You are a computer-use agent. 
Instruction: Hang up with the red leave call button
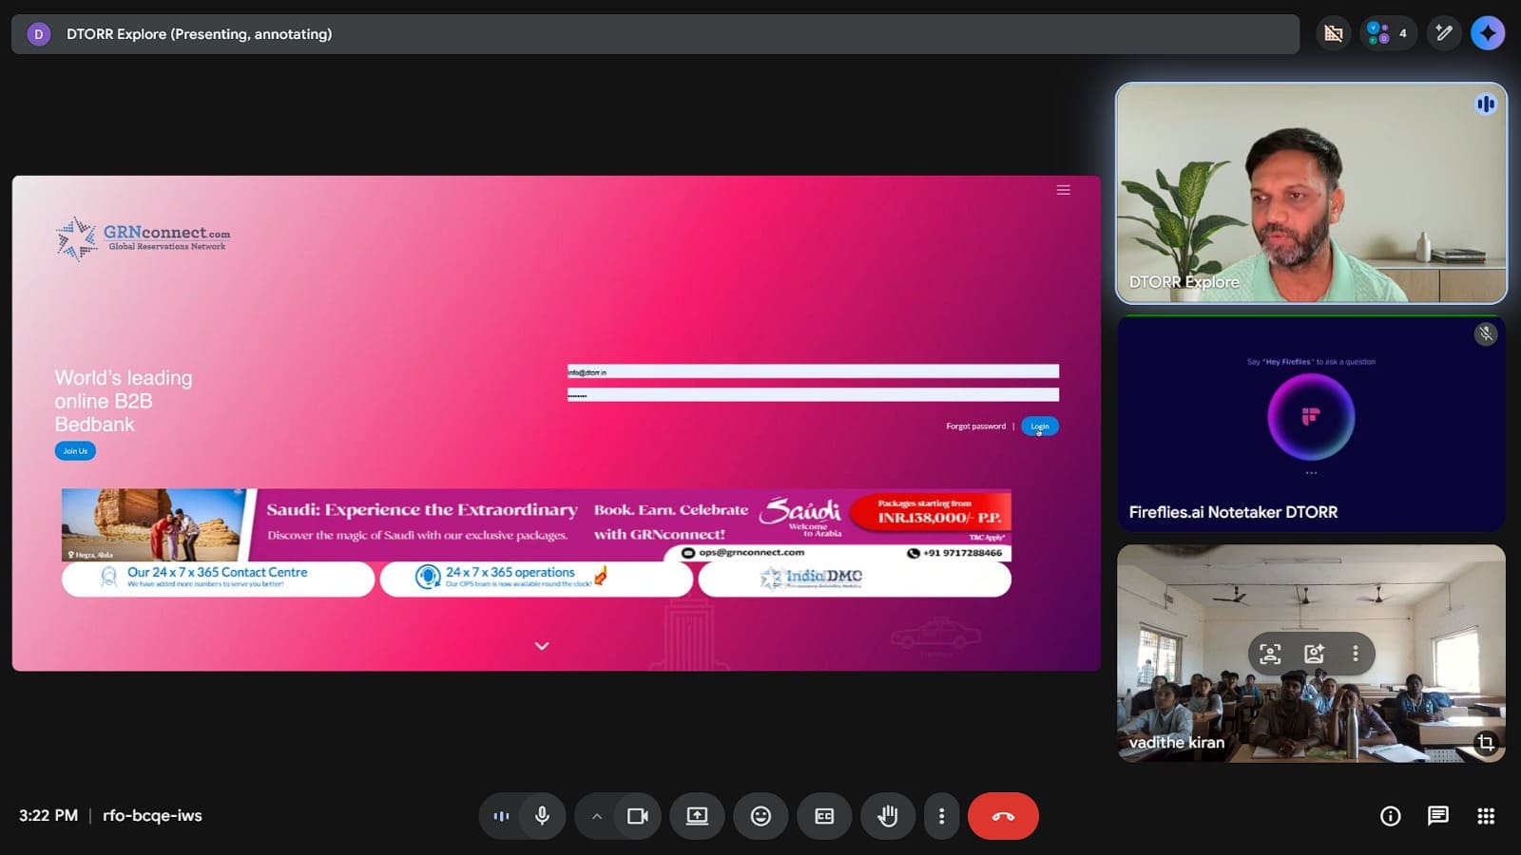click(x=1003, y=816)
